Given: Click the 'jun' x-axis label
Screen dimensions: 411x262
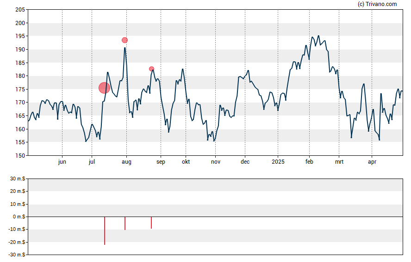Looking at the screenshot, I should [62, 162].
